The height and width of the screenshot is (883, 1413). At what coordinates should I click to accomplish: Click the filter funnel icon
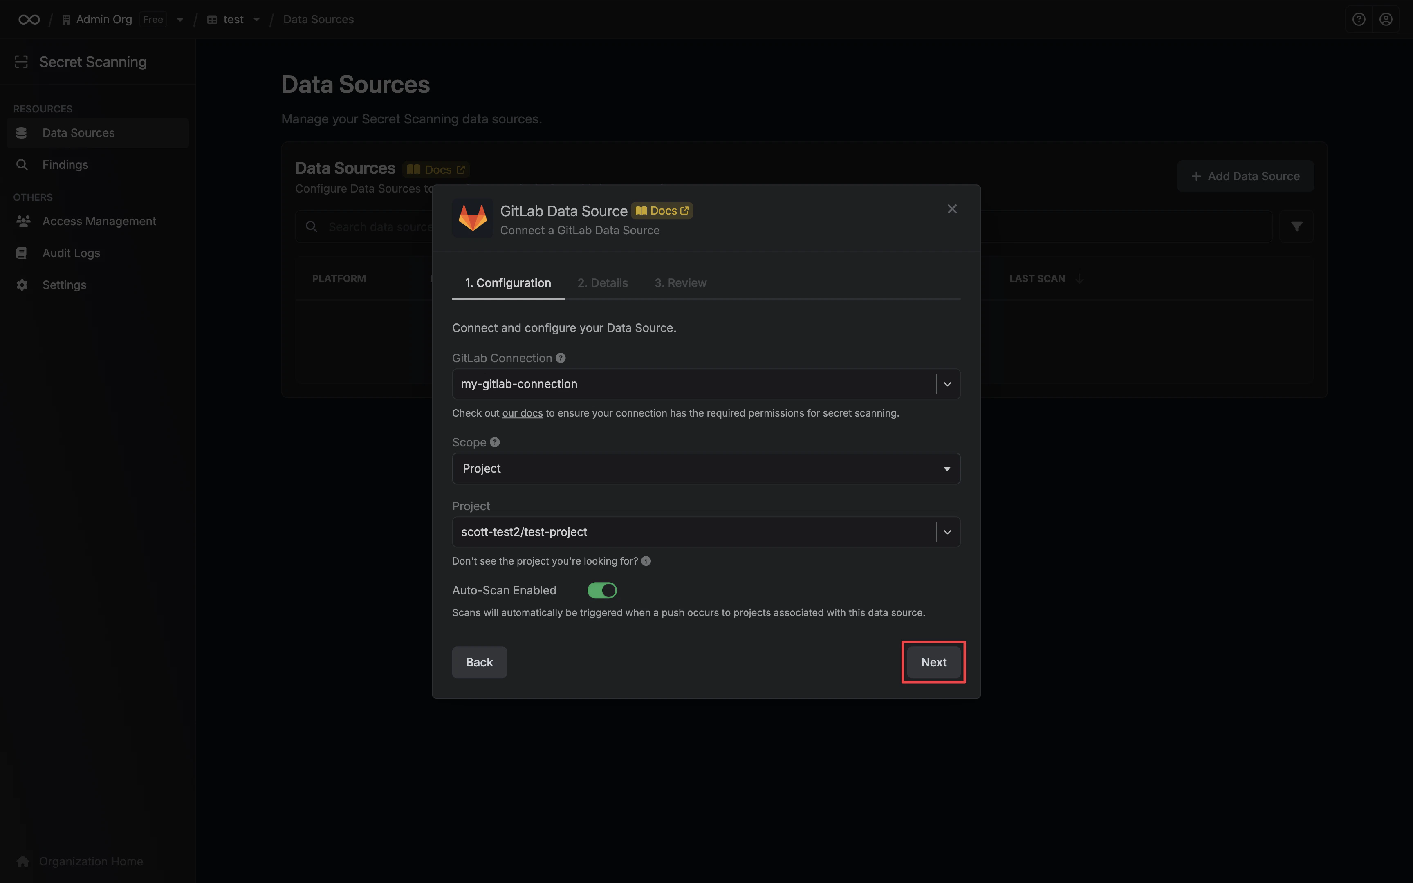tap(1296, 226)
